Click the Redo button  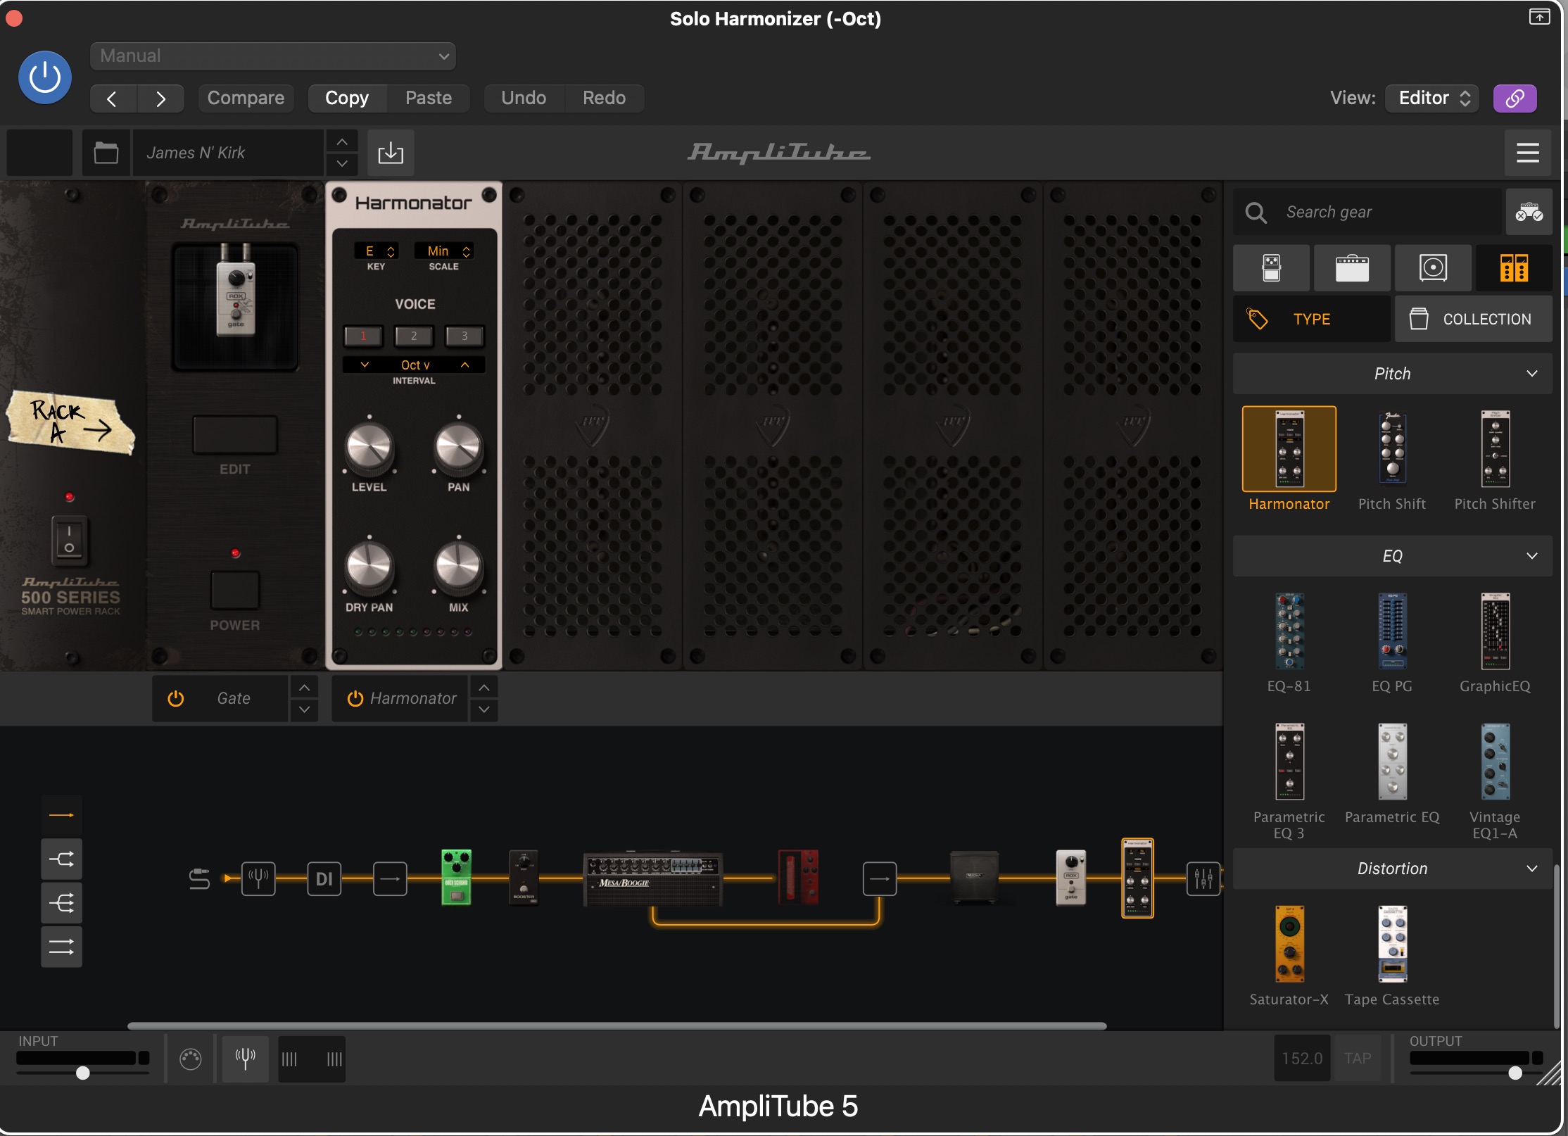604,98
